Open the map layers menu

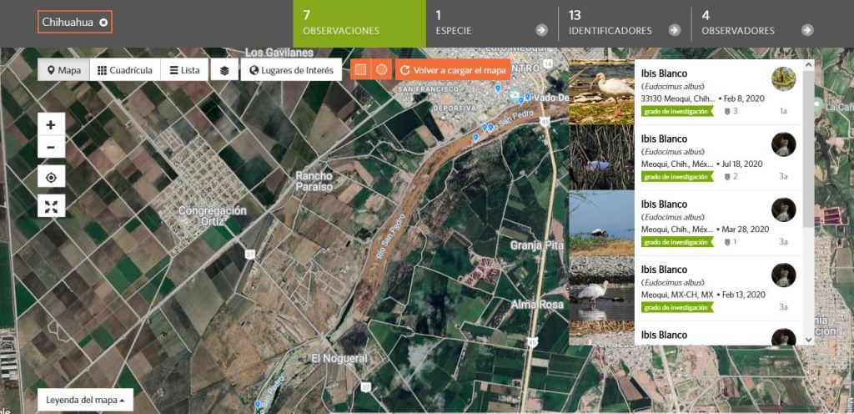coord(224,70)
